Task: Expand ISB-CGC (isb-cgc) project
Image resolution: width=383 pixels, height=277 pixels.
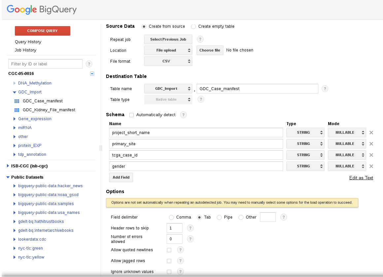Action: click(x=8, y=166)
